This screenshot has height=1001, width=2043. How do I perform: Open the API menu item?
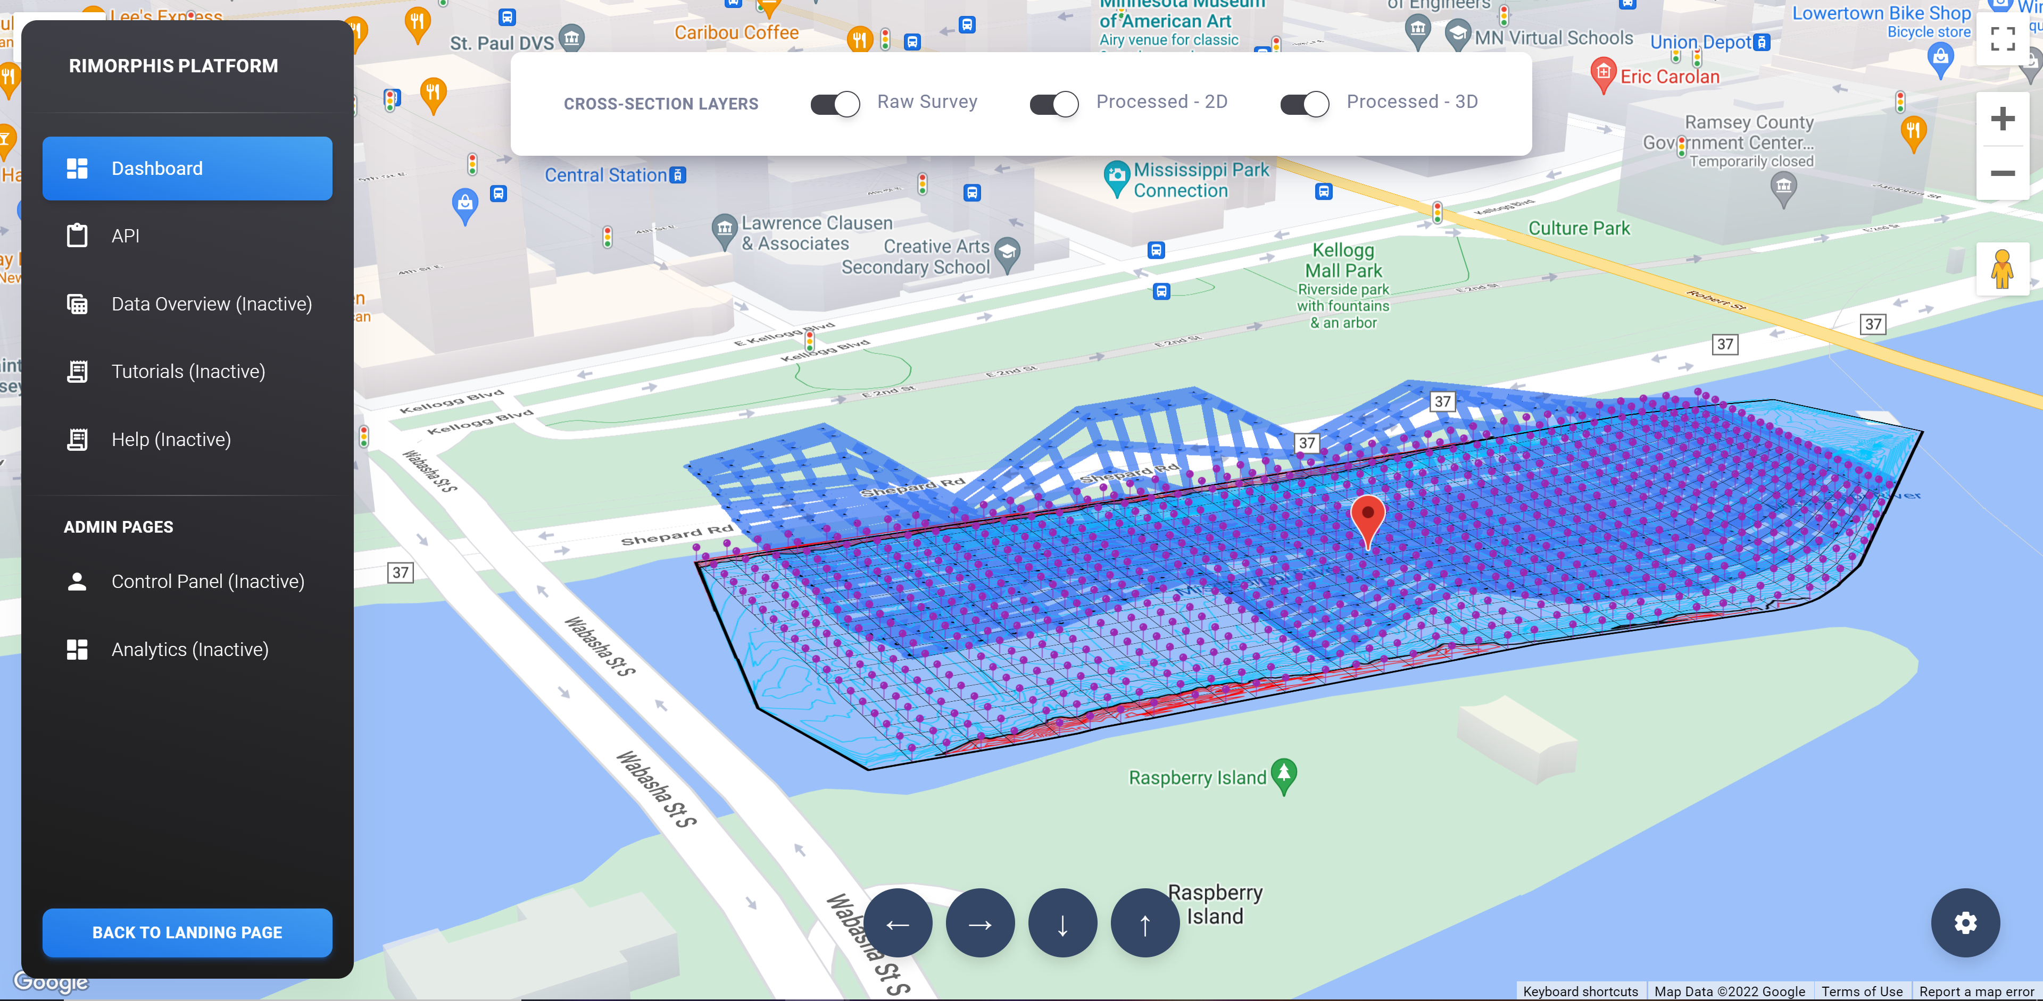126,236
